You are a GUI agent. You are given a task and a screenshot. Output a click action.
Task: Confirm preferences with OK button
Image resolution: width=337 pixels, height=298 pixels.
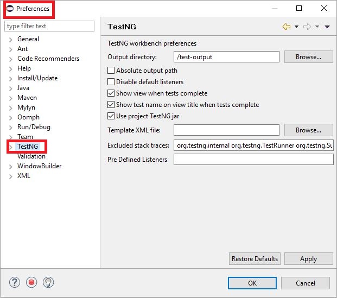click(x=252, y=283)
